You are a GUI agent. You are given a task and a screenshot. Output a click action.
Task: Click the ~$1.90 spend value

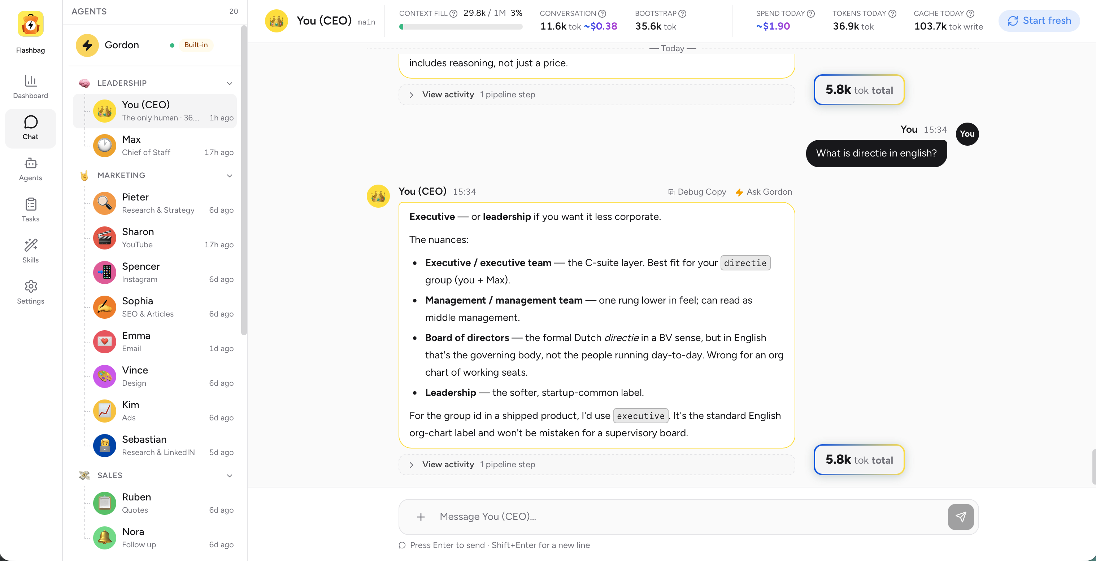(773, 26)
